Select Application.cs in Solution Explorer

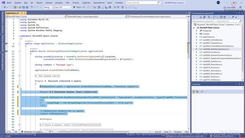tap(209, 37)
